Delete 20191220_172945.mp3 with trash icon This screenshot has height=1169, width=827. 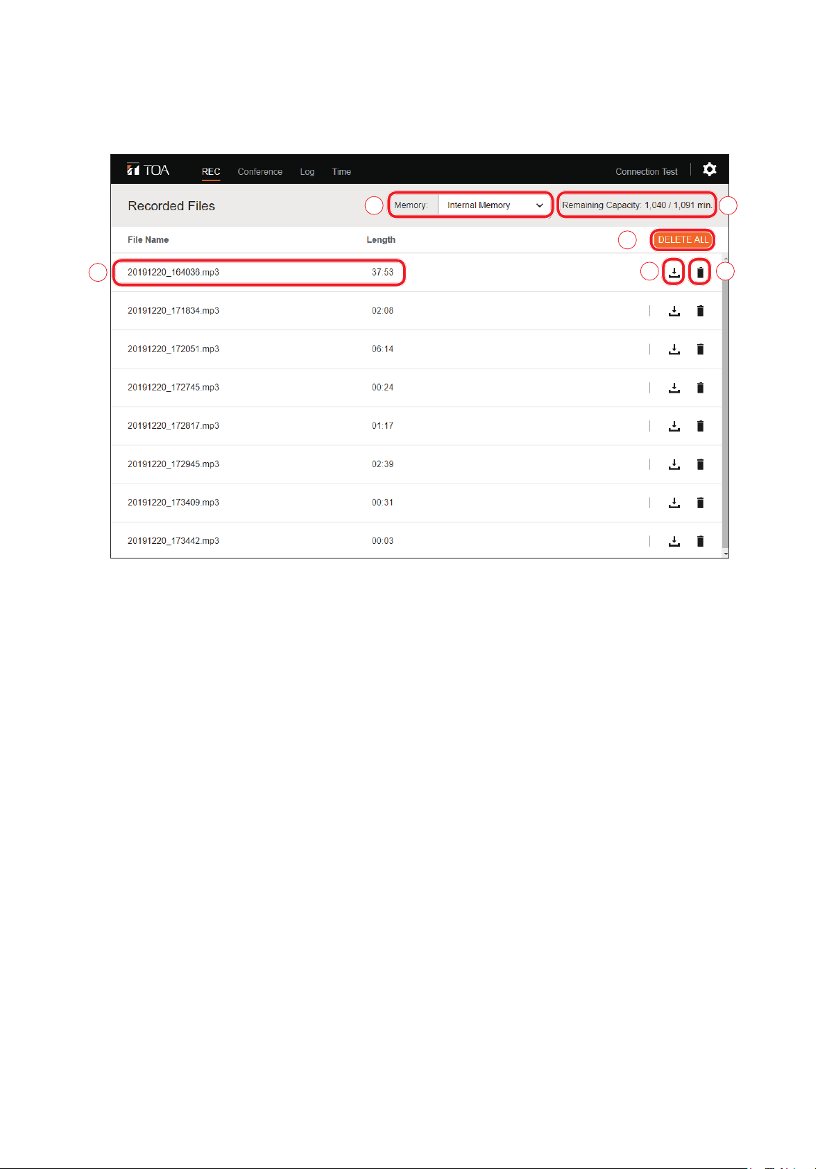(700, 464)
